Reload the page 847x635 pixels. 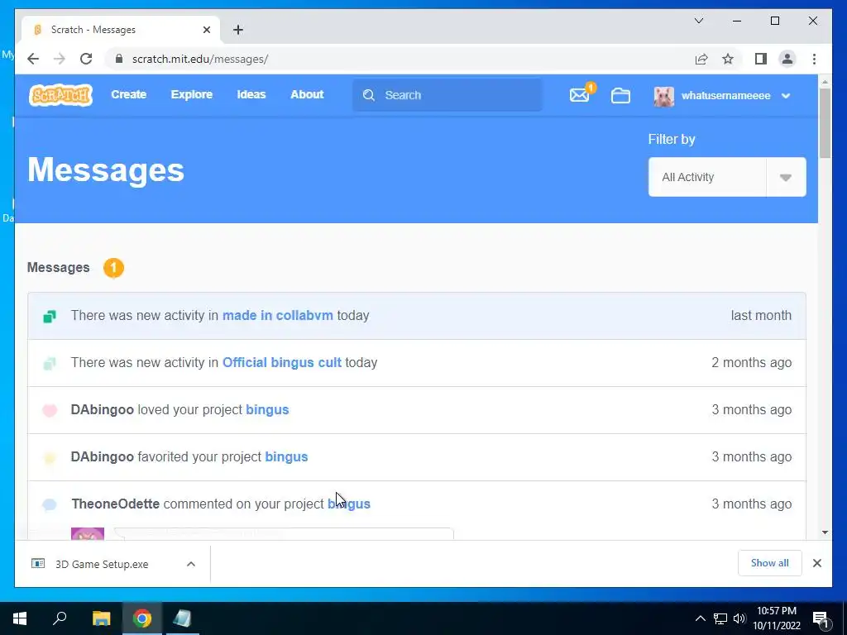pos(86,59)
